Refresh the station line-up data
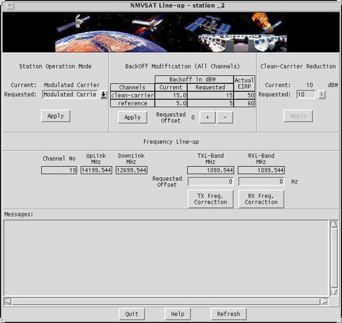 pos(229,314)
